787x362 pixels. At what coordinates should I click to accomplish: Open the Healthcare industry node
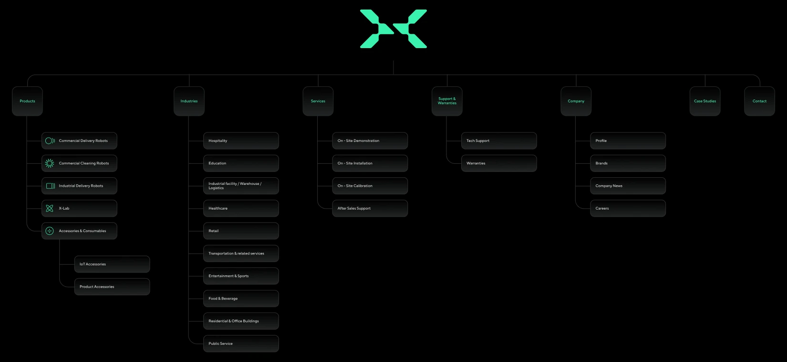coord(241,208)
